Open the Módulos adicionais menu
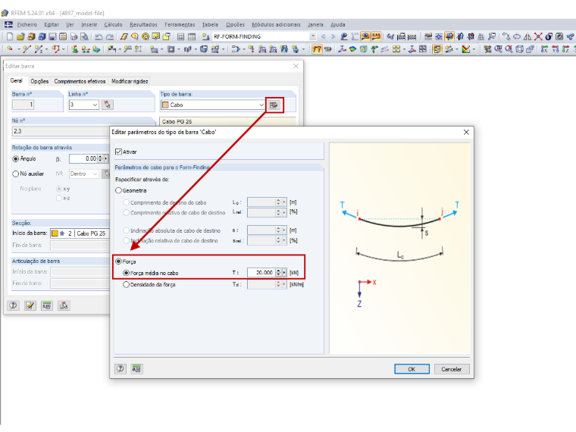Screen dimensions: 576x432 (x=276, y=24)
